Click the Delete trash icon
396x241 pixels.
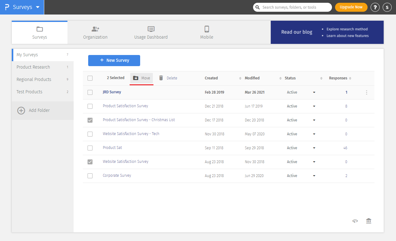click(161, 78)
